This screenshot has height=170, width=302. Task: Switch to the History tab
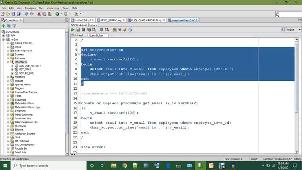93,25
